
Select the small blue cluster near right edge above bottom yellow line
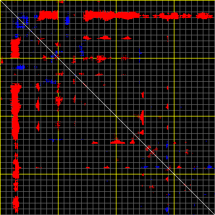tap(209, 167)
